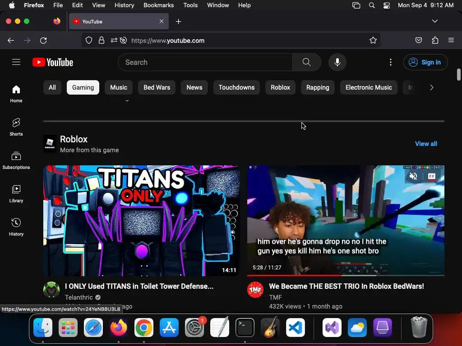462x346 pixels.
Task: Open History from sidebar
Action: pos(16,227)
